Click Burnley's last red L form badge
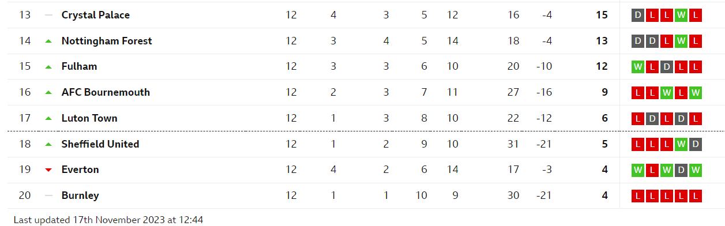 point(696,196)
